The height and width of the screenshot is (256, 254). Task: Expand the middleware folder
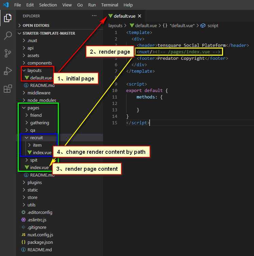point(60,93)
